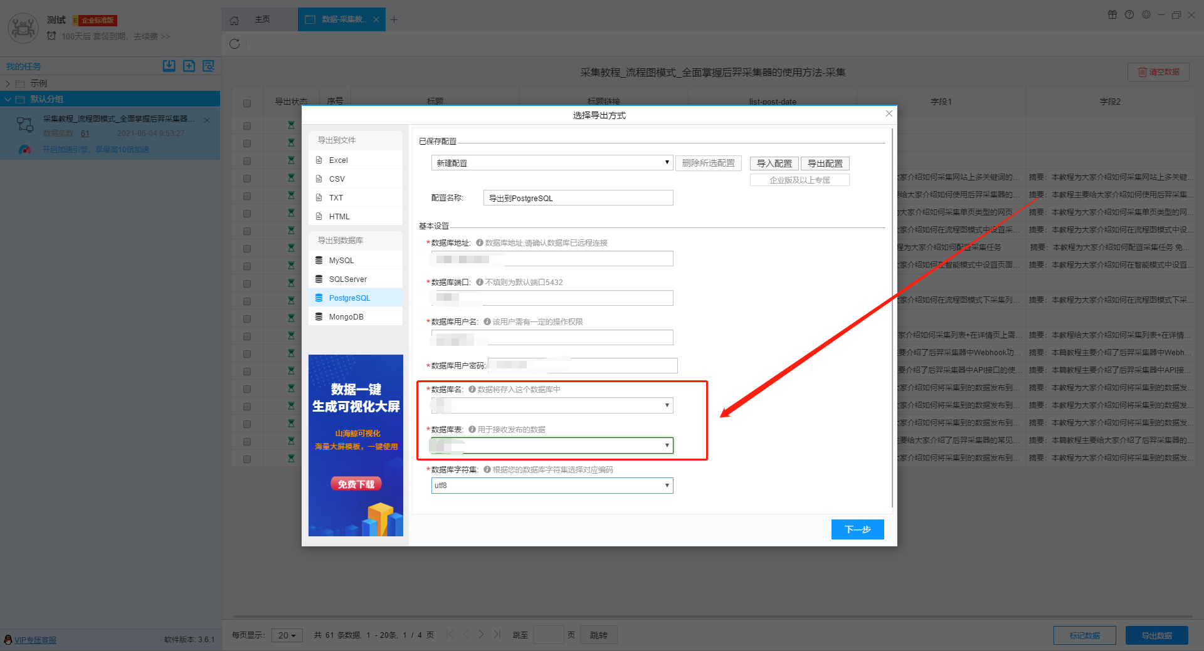Click the search tasks icon
Screen dimensions: 1204x651
point(208,66)
